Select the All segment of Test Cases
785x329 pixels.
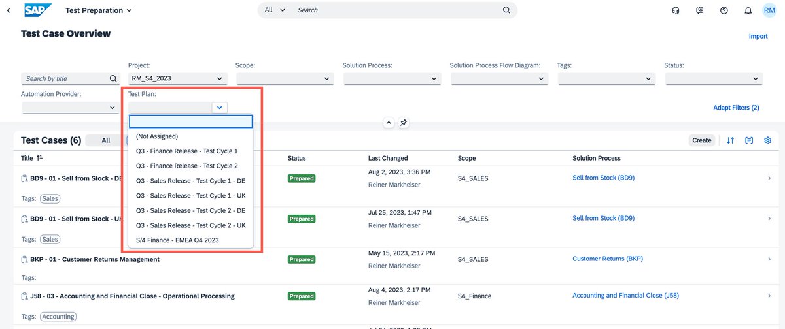click(x=105, y=140)
